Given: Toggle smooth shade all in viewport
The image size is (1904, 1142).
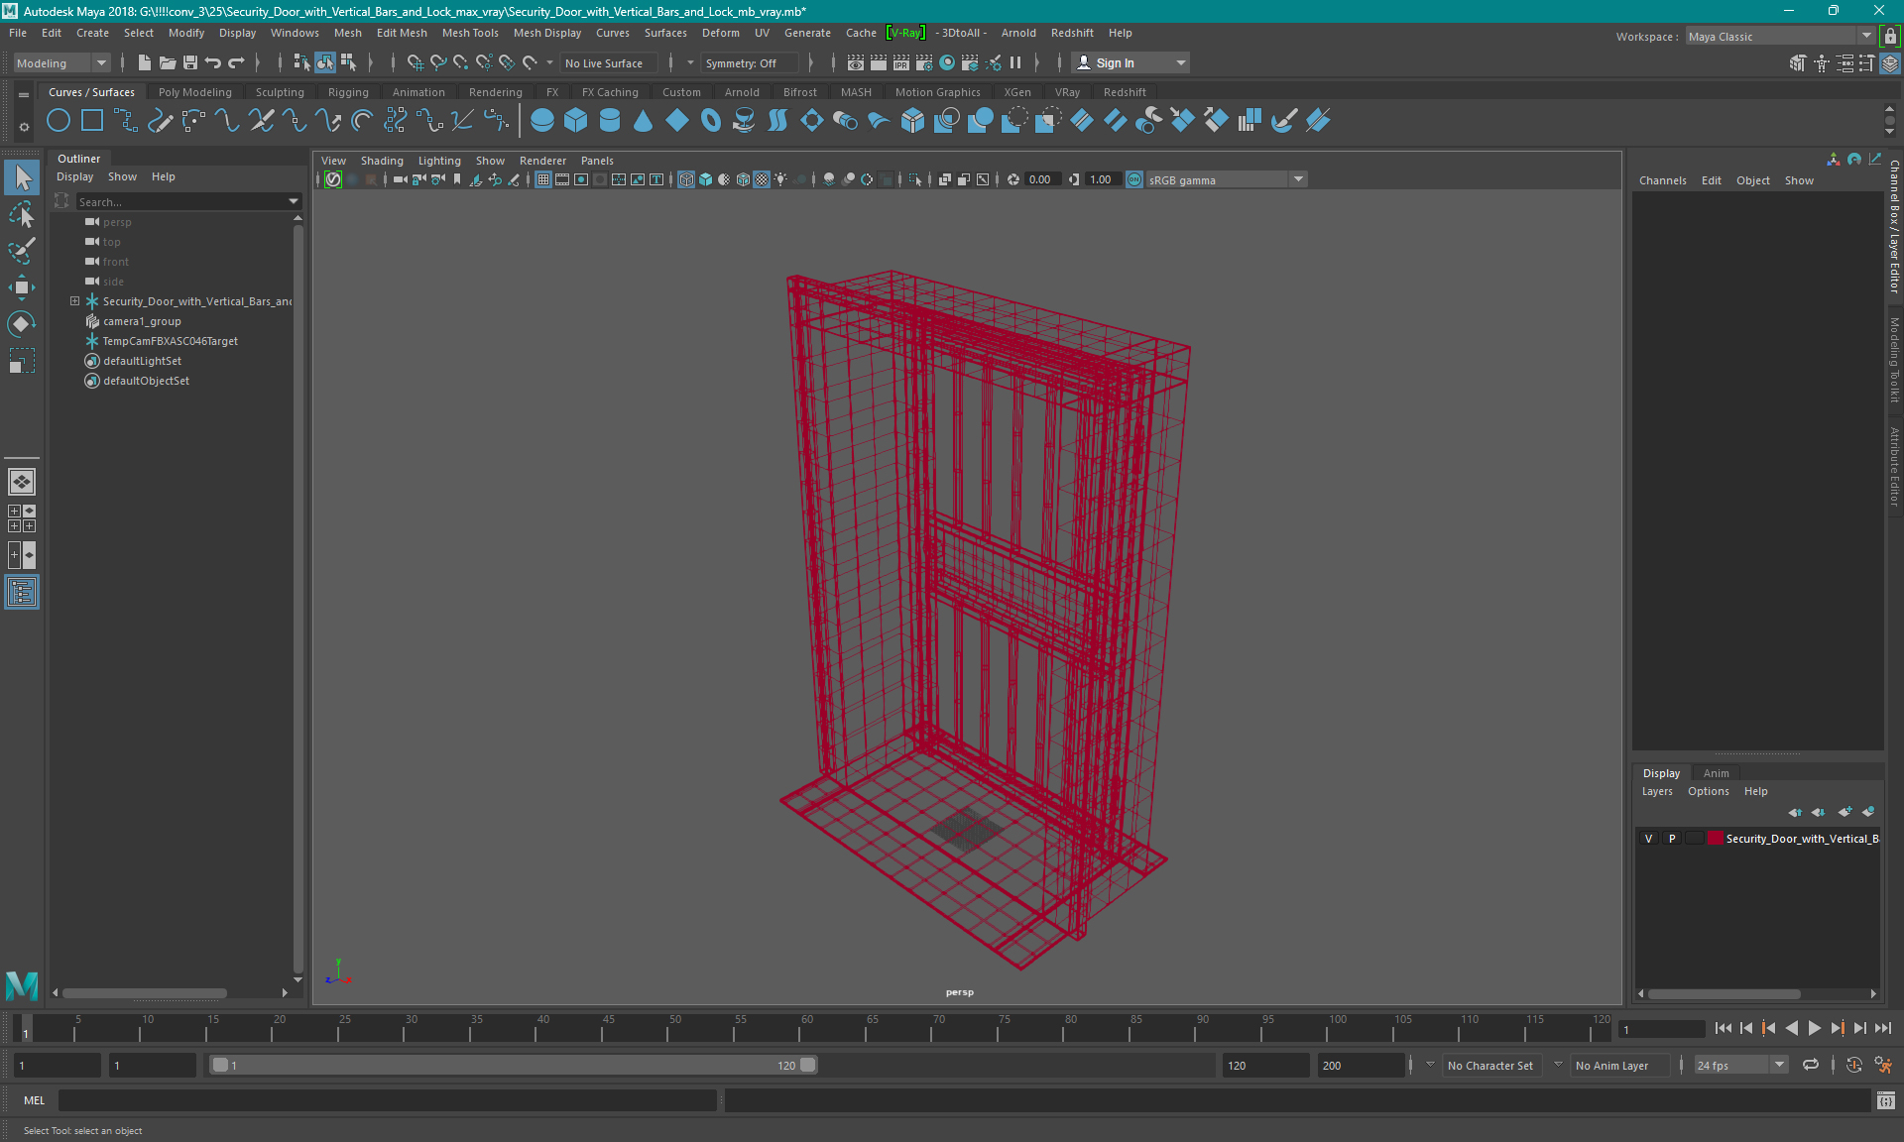Looking at the screenshot, I should point(705,179).
